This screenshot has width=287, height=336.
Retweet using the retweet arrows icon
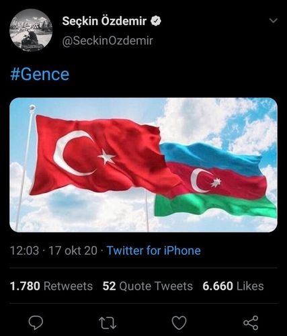pyautogui.click(x=108, y=323)
